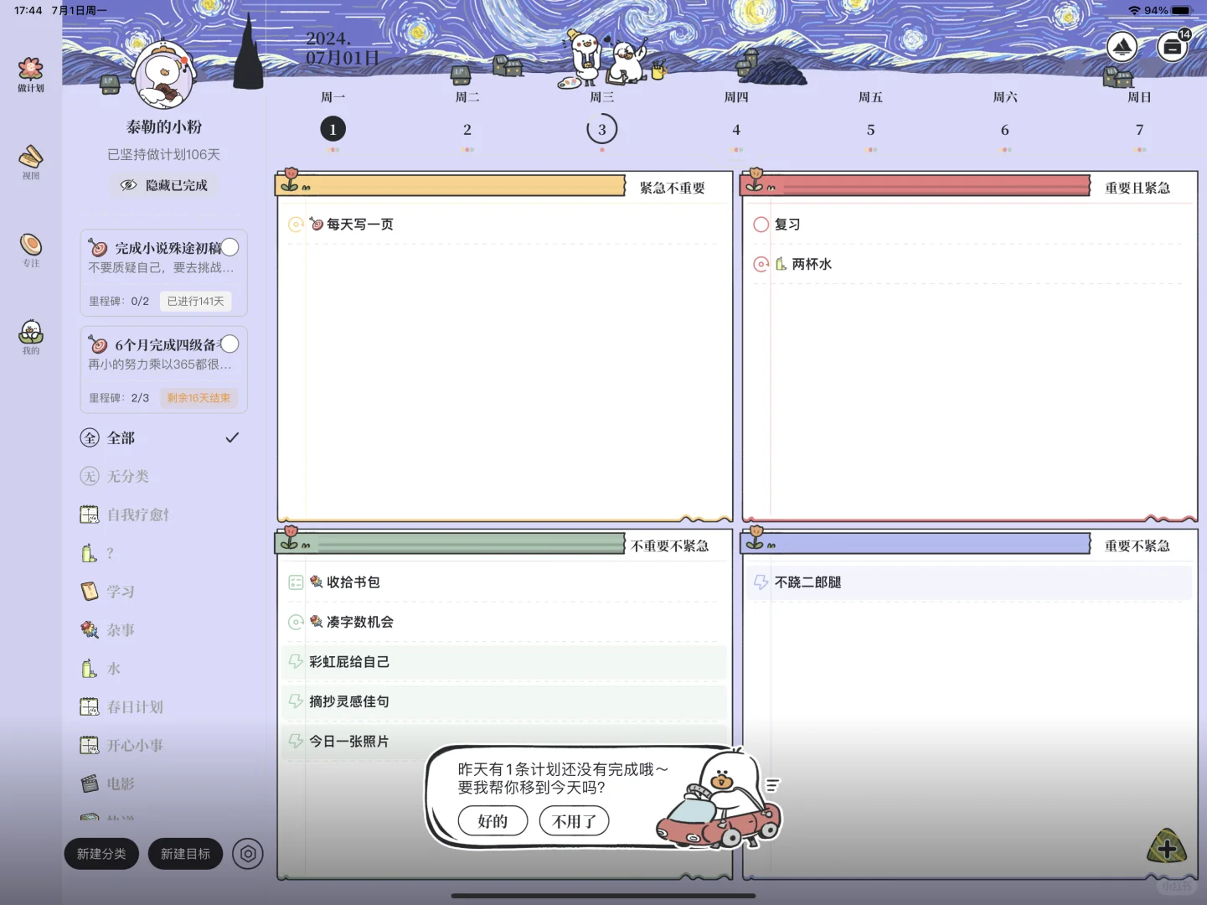Screen dimensions: 1207x905
Task: Select 周四 date 4 in calendar
Action: pyautogui.click(x=736, y=129)
